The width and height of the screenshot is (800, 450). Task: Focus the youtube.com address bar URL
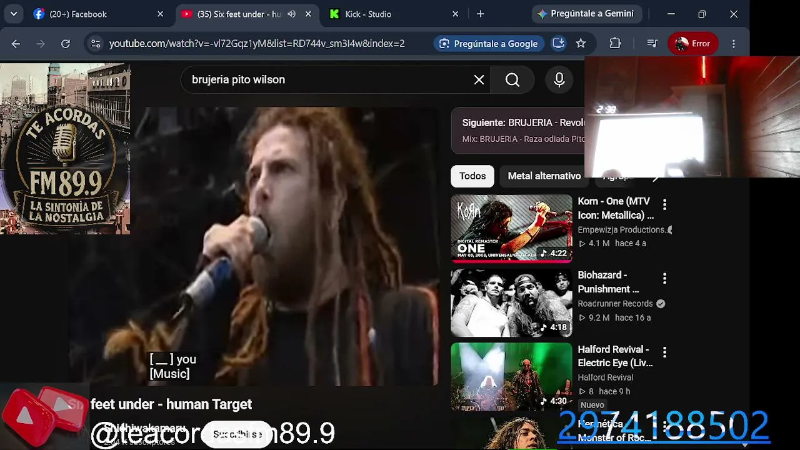coord(257,43)
